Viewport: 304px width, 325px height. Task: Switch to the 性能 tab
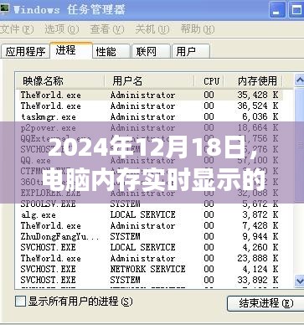click(x=111, y=51)
